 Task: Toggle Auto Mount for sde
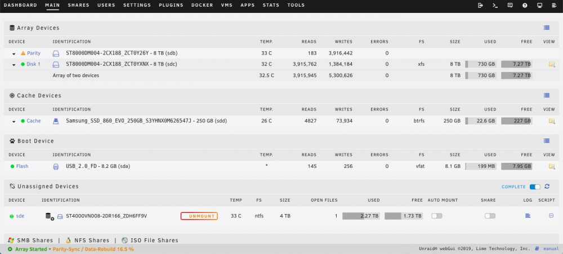(437, 216)
